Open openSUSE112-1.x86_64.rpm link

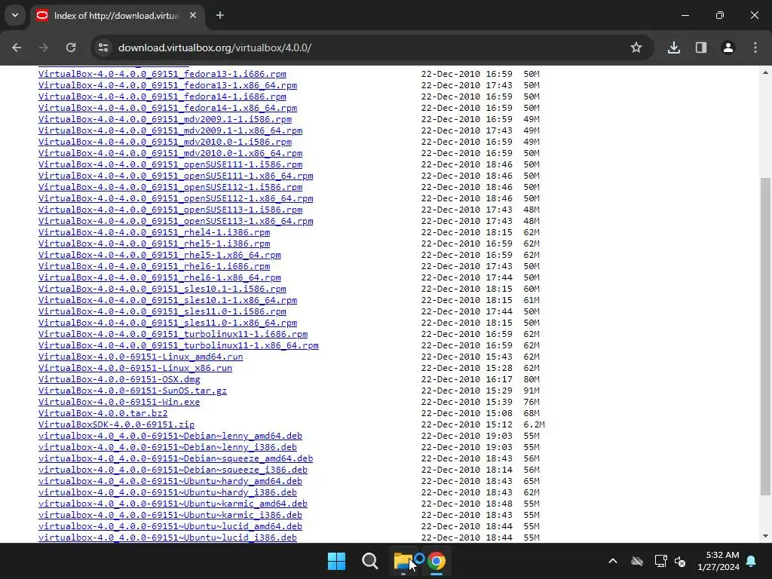pyautogui.click(x=176, y=198)
